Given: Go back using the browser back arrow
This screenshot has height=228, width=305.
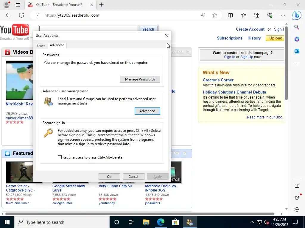Looking at the screenshot, I should click(x=8, y=15).
